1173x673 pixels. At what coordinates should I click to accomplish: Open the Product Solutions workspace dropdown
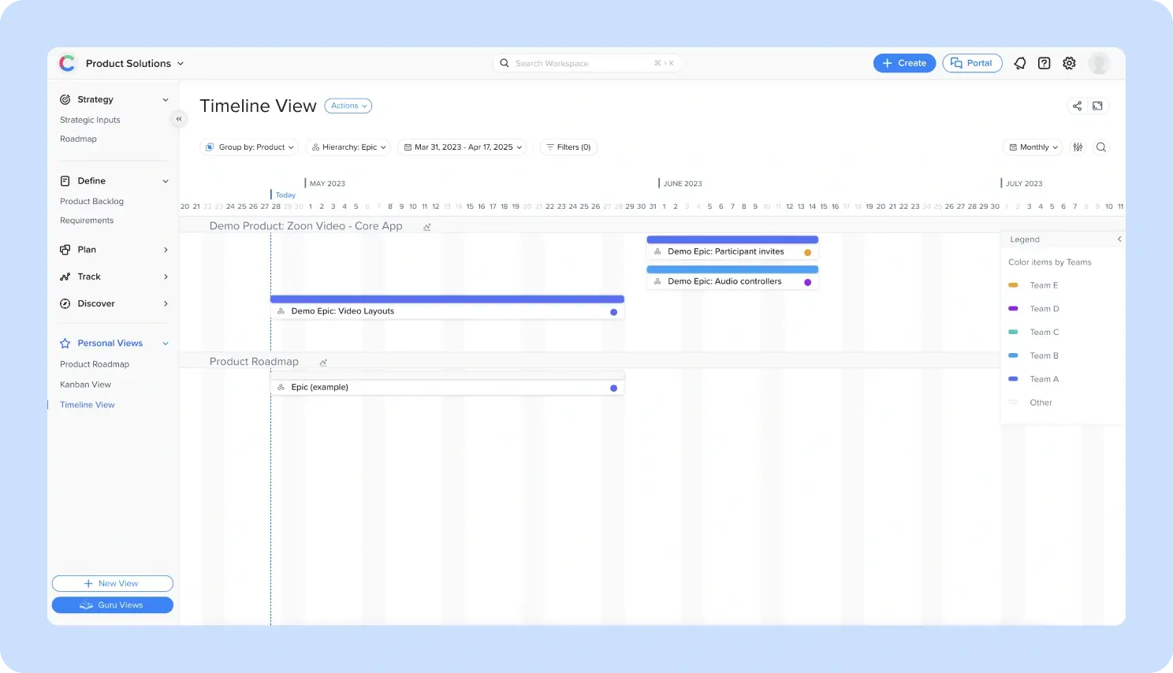point(134,63)
